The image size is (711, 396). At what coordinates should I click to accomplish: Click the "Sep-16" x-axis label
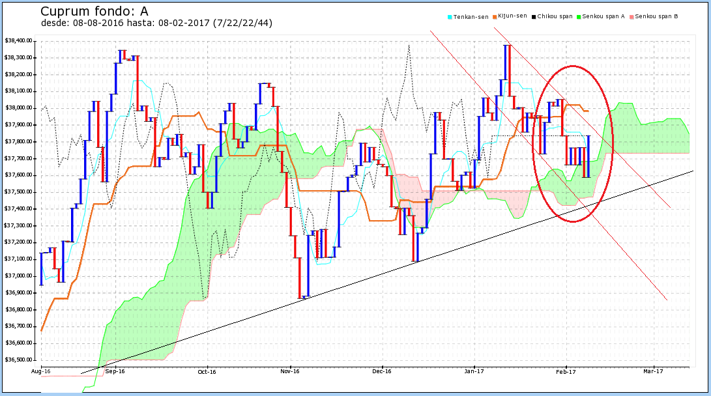click(x=115, y=372)
